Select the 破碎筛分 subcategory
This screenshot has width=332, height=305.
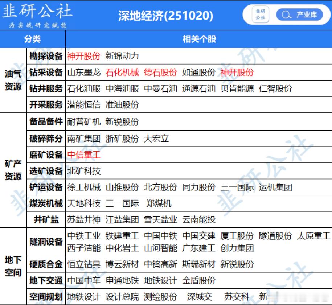click(x=46, y=139)
